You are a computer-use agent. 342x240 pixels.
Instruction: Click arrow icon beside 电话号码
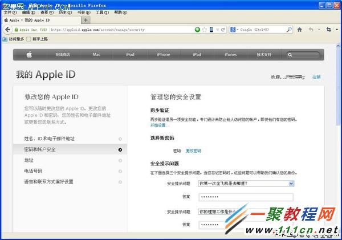point(120,171)
